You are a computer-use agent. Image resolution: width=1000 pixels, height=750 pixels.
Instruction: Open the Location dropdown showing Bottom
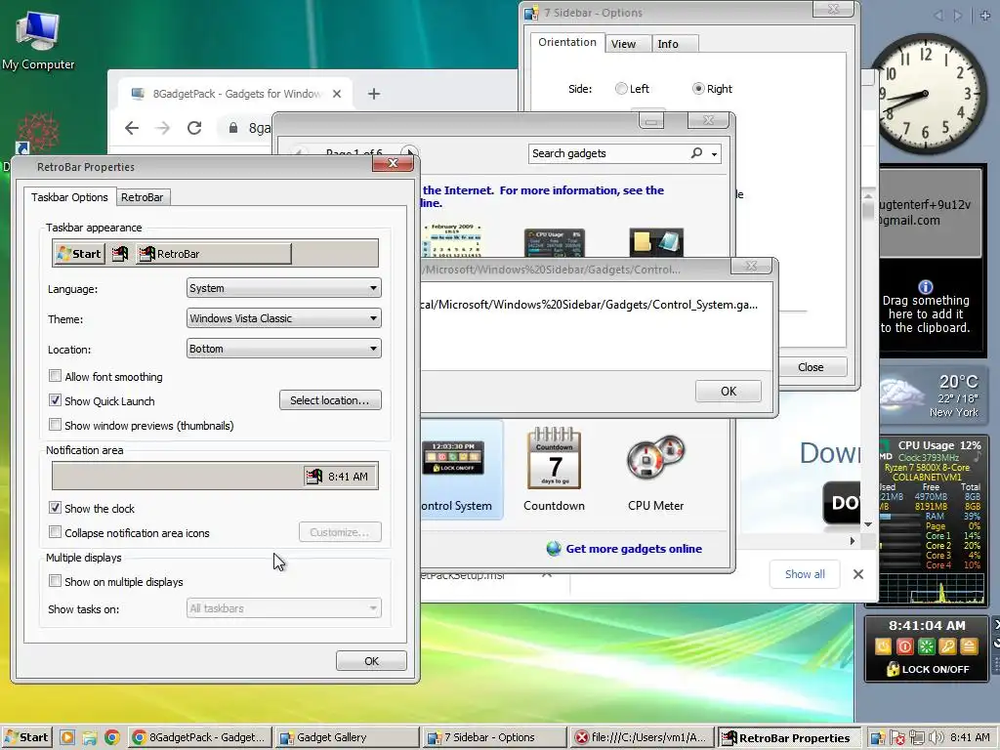(x=284, y=349)
